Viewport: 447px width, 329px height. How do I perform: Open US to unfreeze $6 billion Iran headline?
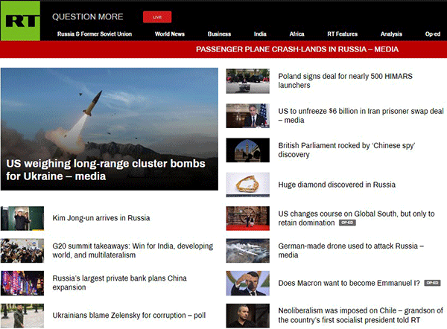[x=361, y=115]
